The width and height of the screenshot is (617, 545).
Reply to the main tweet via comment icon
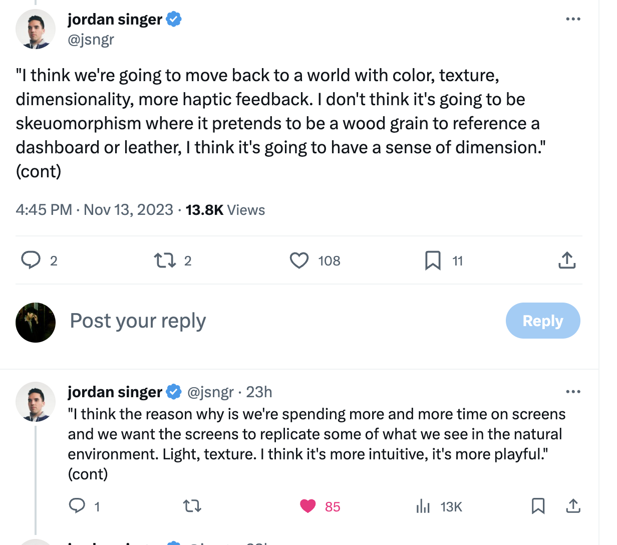(31, 260)
